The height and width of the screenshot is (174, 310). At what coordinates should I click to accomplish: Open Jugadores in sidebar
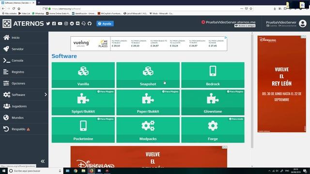[24, 106]
